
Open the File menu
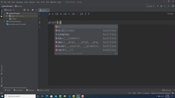click(x=5, y=2)
